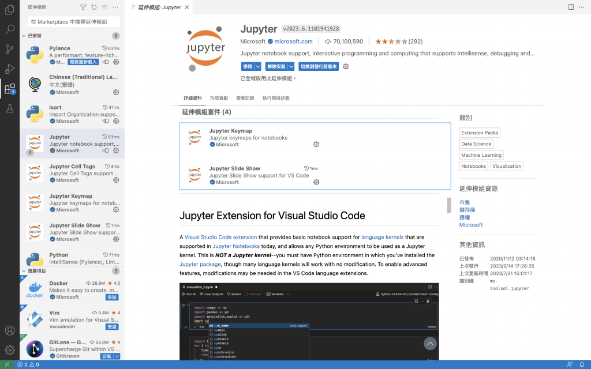
Task: Open Jupyter Cell Tags manage gear
Action: [x=116, y=180]
